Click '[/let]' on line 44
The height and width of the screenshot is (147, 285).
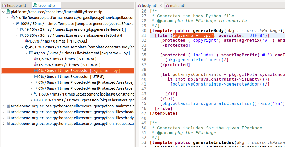click(x=167, y=99)
